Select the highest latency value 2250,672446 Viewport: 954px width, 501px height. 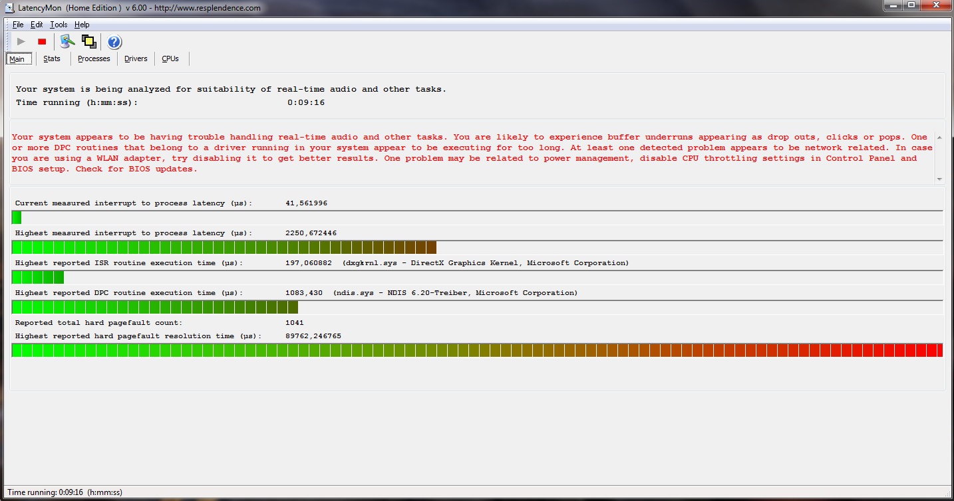pos(311,233)
